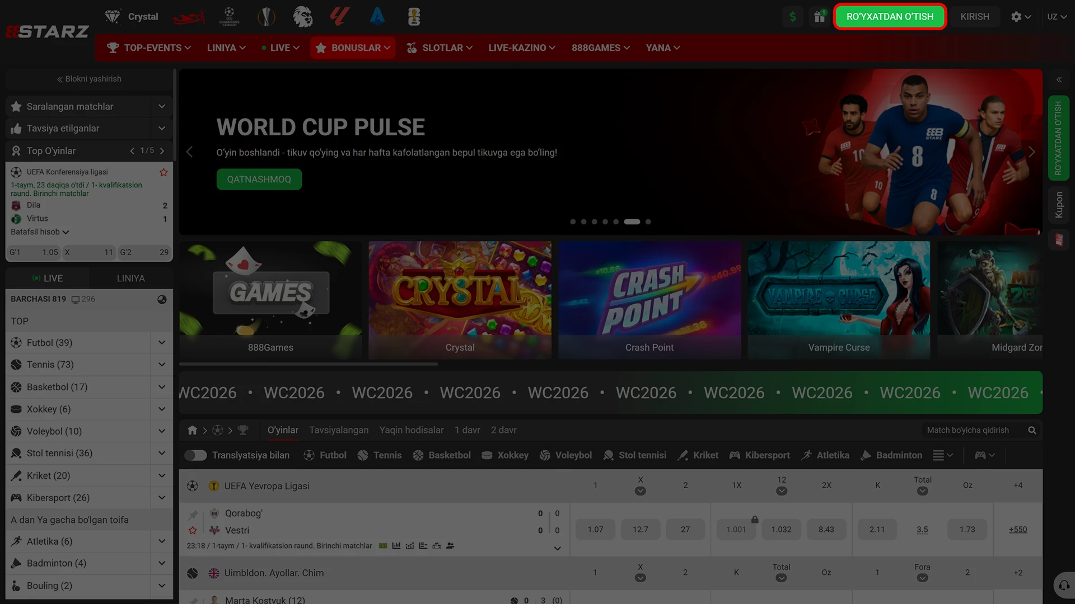Collapse the right side panel arrows
1075x604 pixels.
(x=1059, y=79)
